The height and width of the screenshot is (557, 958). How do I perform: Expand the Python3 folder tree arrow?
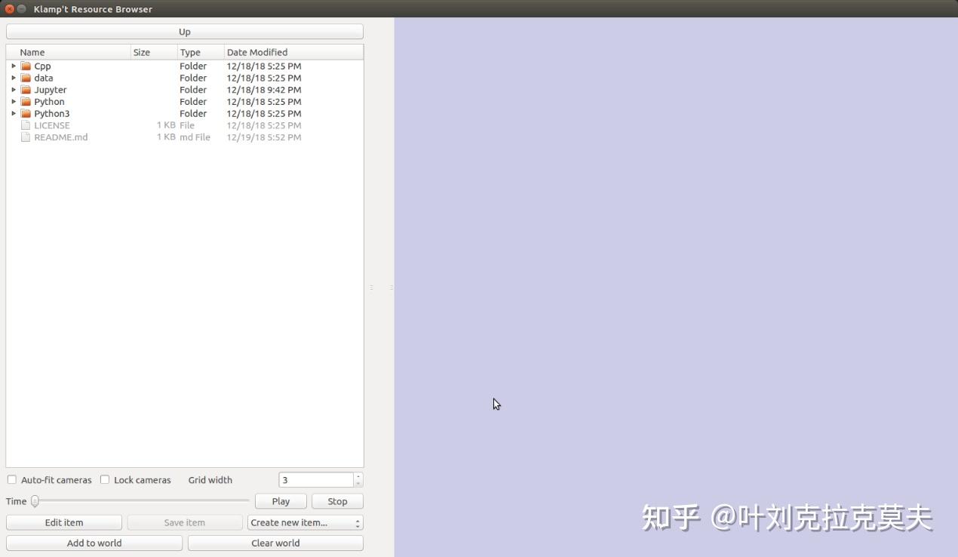pos(14,113)
